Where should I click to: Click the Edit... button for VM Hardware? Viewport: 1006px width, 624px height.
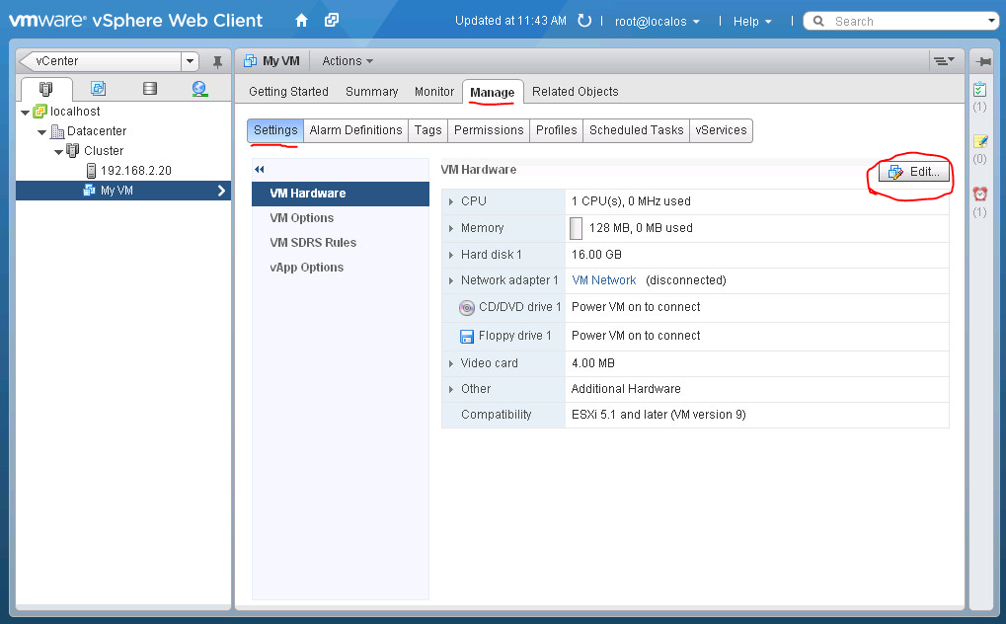(x=914, y=172)
